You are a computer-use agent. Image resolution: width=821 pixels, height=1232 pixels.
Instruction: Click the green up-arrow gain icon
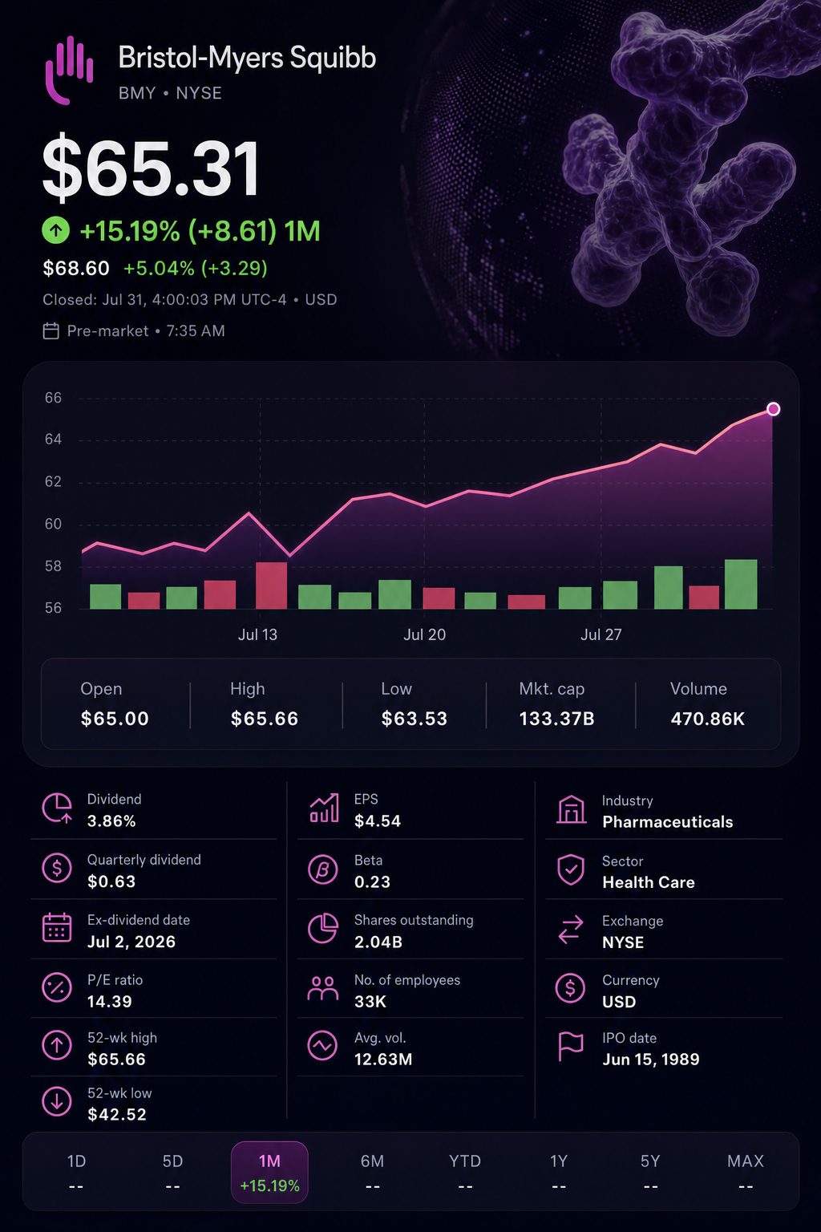[56, 231]
